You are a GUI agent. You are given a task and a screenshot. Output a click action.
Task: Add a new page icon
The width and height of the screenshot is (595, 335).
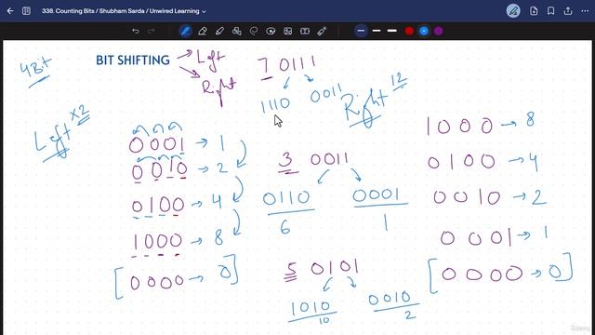tap(534, 11)
